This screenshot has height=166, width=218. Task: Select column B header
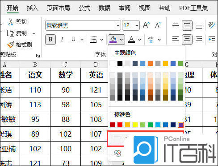coord(35,65)
